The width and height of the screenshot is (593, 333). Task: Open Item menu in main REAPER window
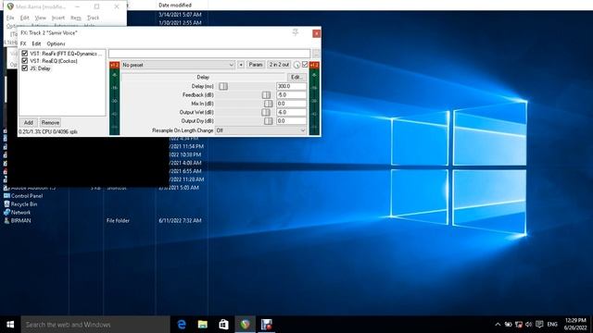click(76, 18)
